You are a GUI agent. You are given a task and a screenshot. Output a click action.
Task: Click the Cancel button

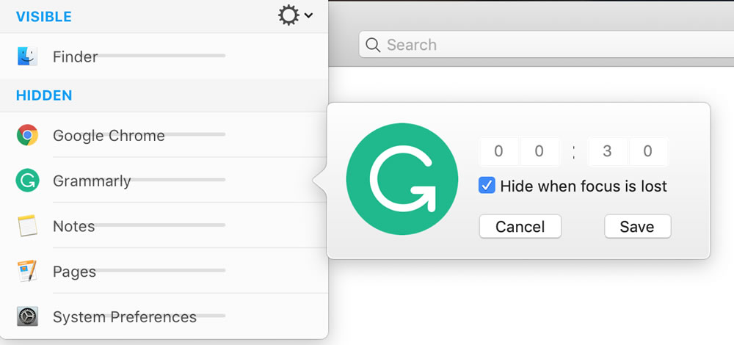coord(520,227)
